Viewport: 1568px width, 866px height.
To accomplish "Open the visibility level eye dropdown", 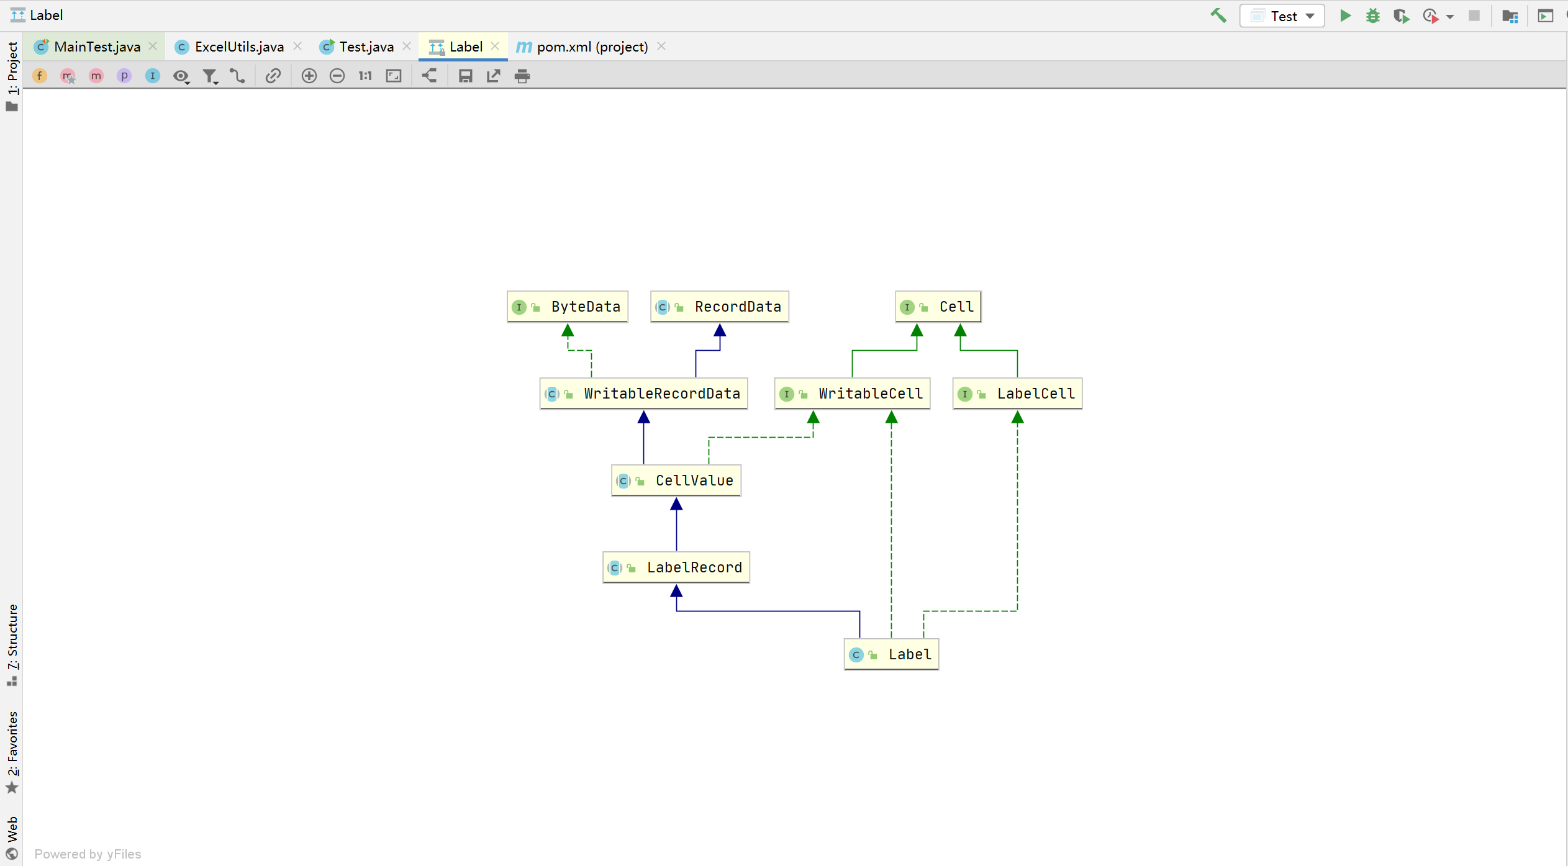I will (181, 76).
